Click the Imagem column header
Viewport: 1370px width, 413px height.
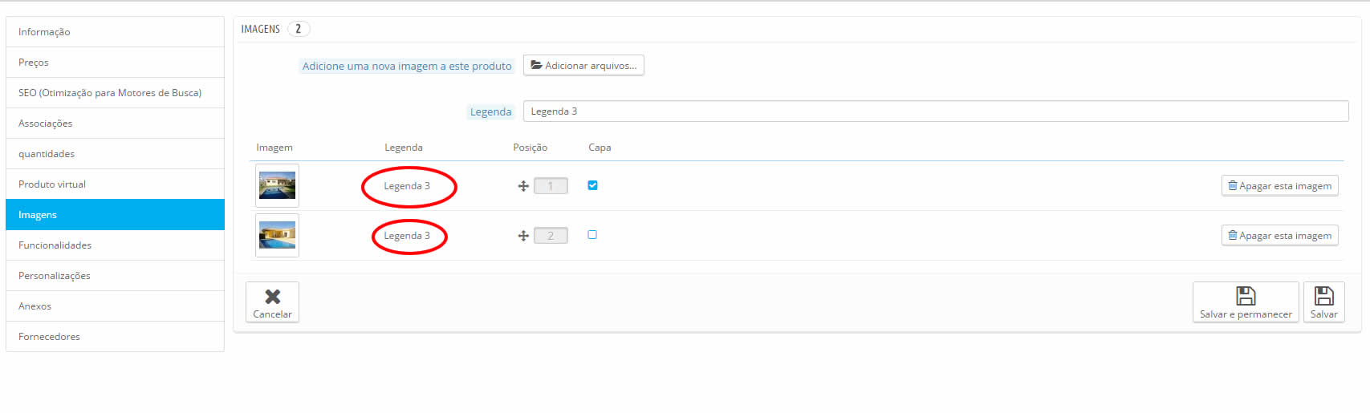click(x=274, y=148)
